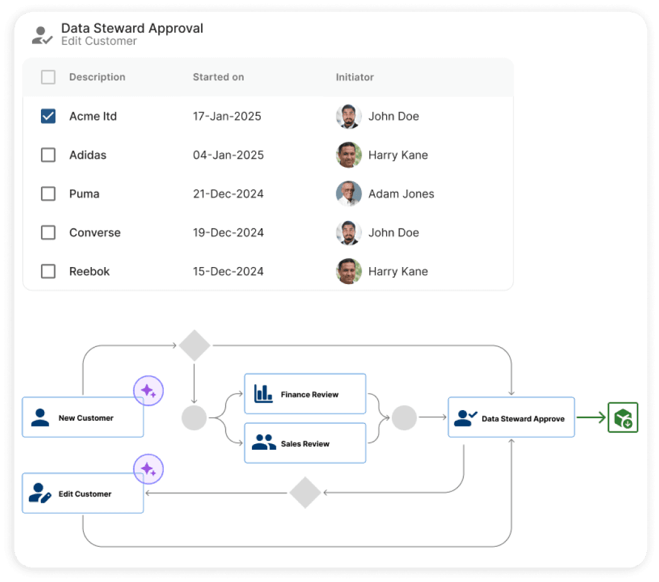Check the Reebok row checkbox
Screen dimensions: 659x582
pyautogui.click(x=49, y=271)
